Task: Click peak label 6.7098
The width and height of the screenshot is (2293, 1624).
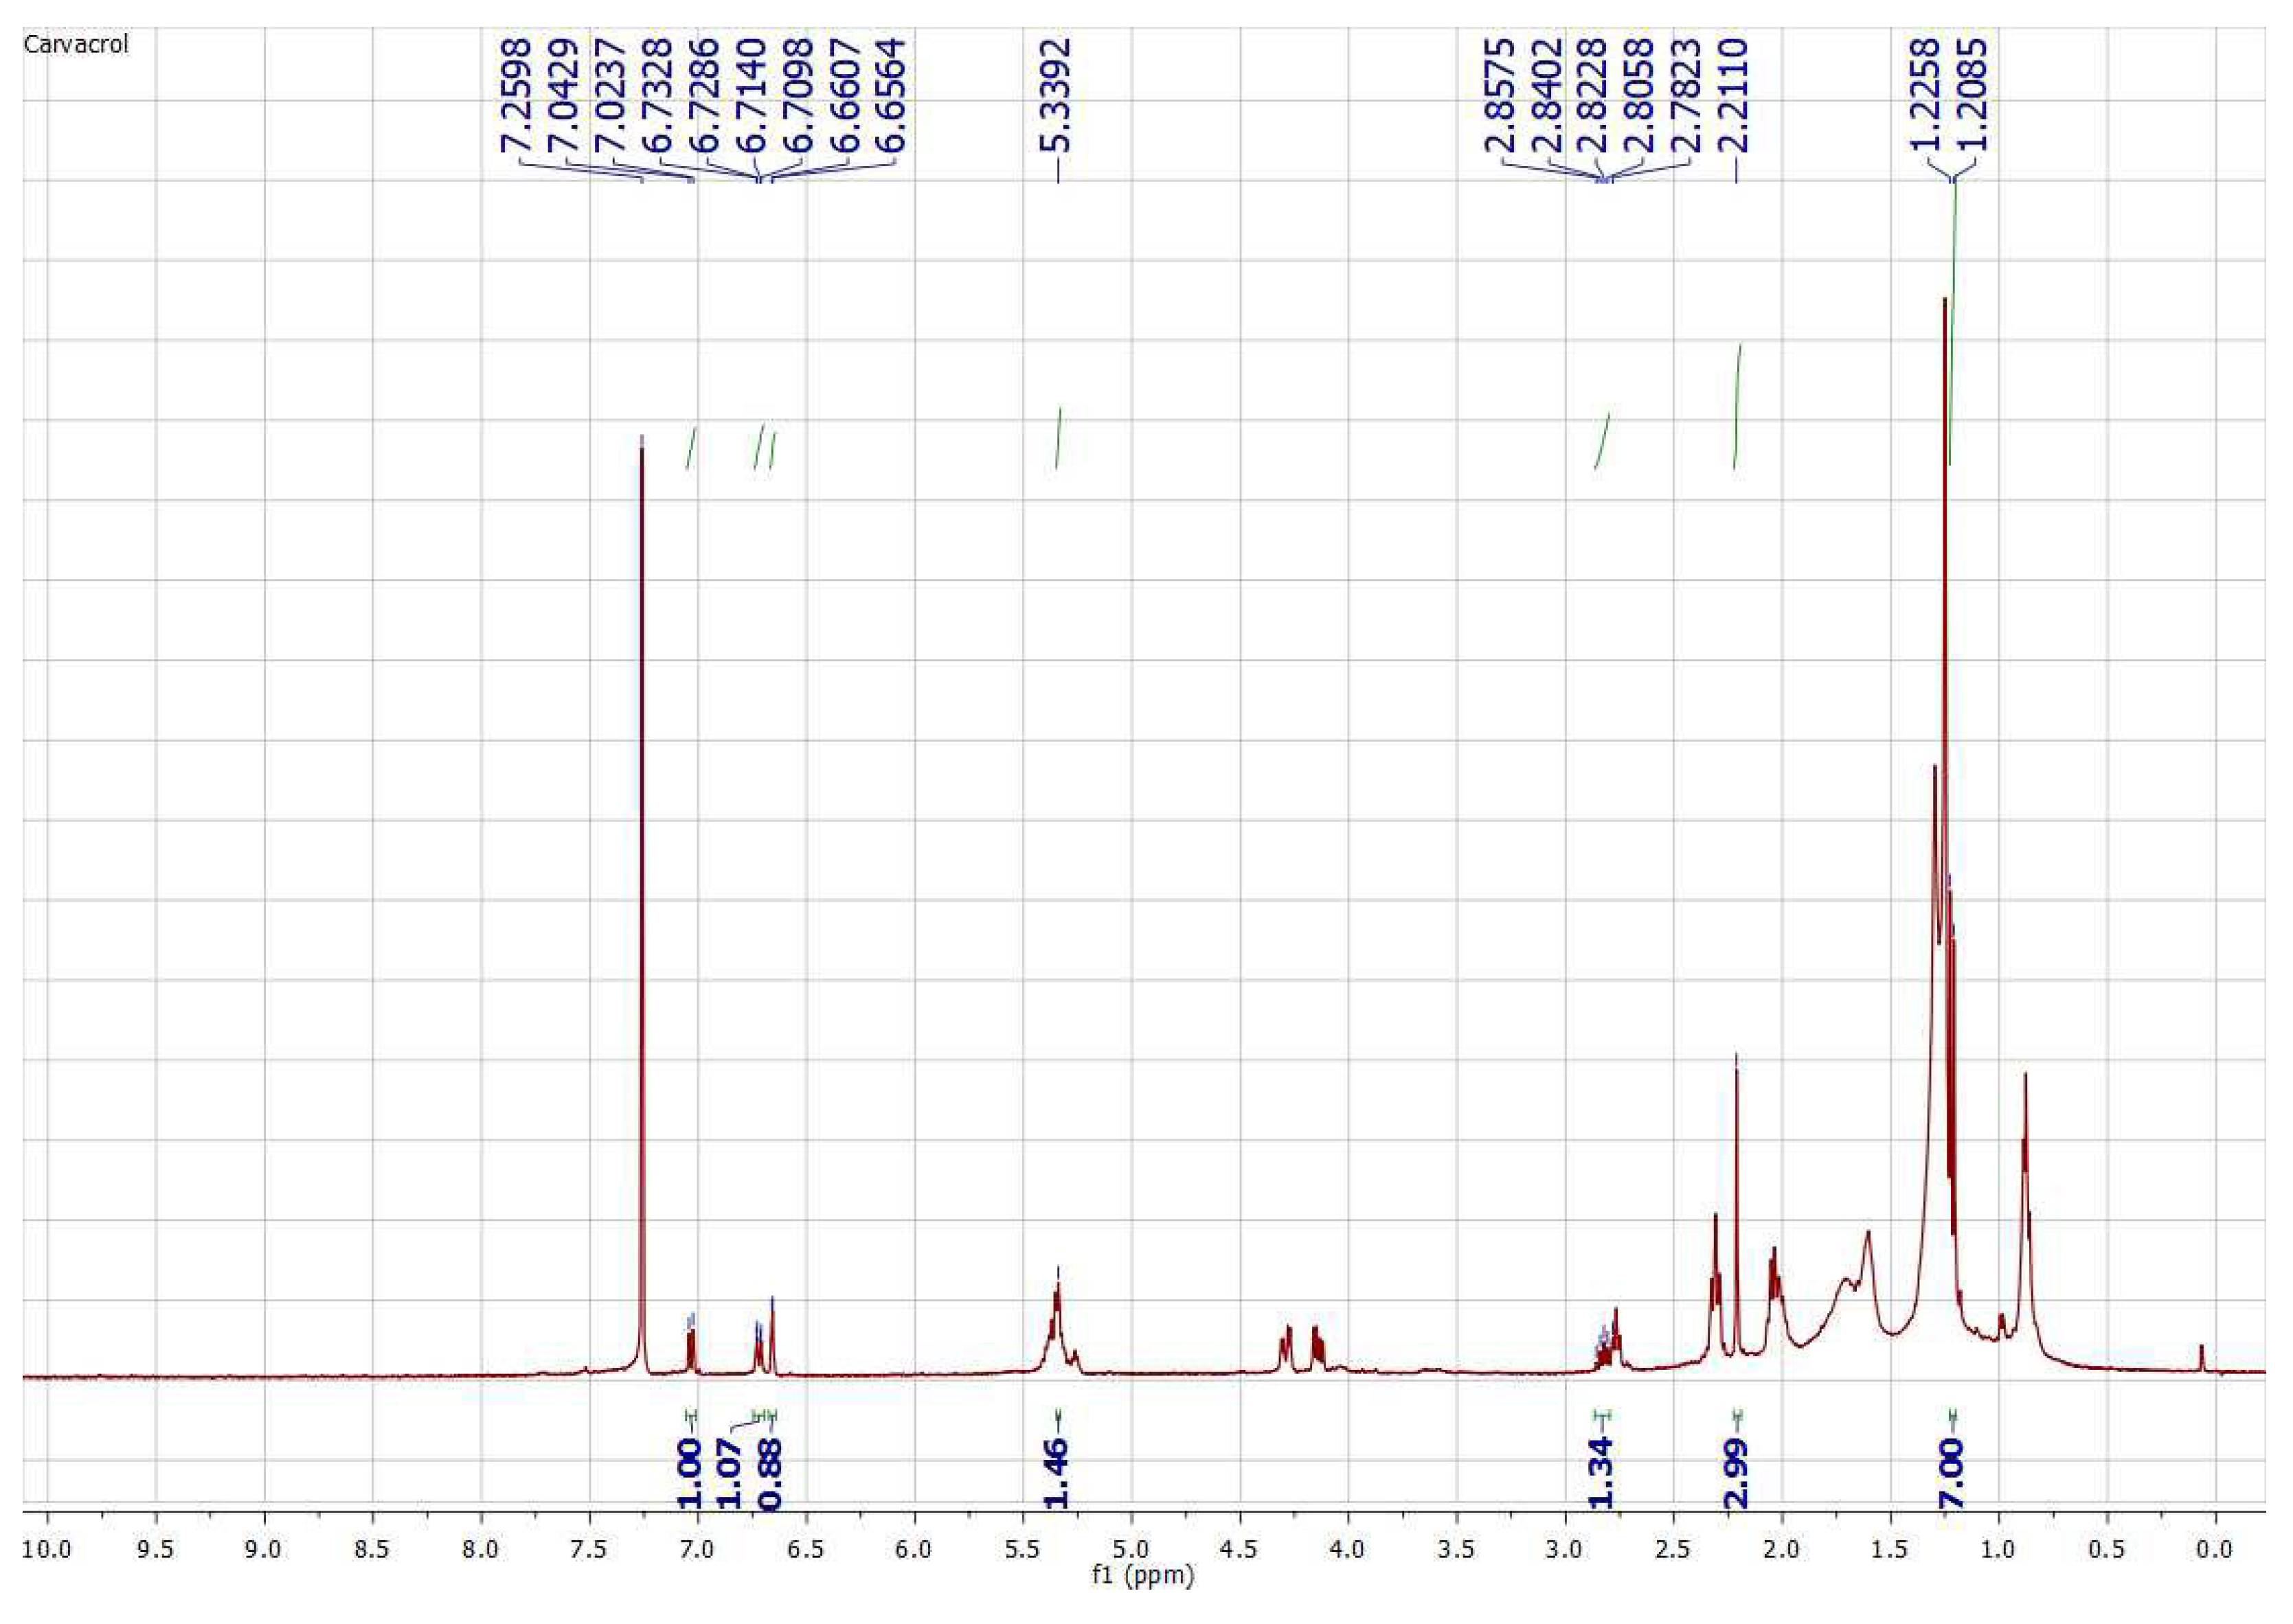Action: pyautogui.click(x=798, y=96)
